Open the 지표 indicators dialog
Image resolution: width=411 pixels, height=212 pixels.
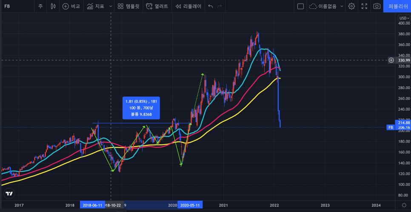[96, 6]
